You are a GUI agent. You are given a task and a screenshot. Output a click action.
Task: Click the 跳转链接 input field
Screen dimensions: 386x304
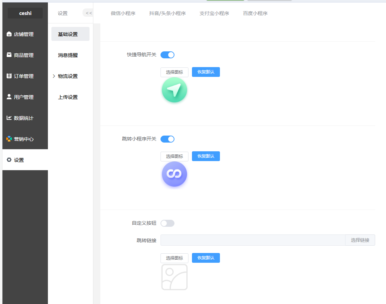click(252, 240)
